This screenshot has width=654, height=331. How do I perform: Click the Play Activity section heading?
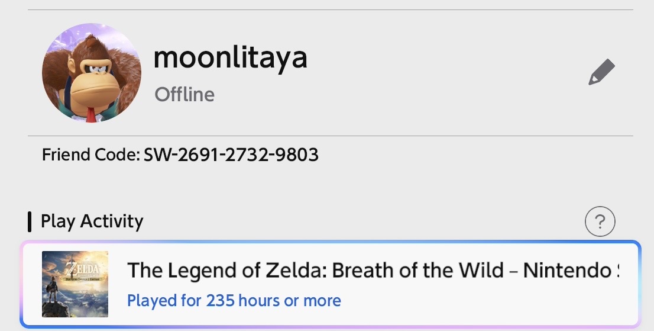pyautogui.click(x=92, y=221)
